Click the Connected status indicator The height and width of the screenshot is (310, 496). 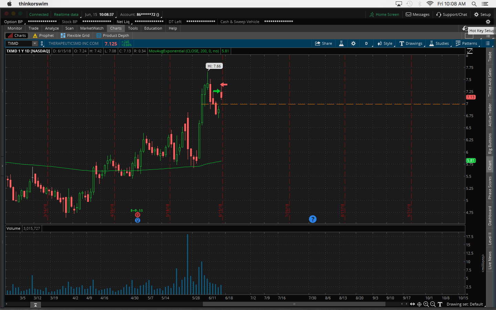pyautogui.click(x=39, y=14)
